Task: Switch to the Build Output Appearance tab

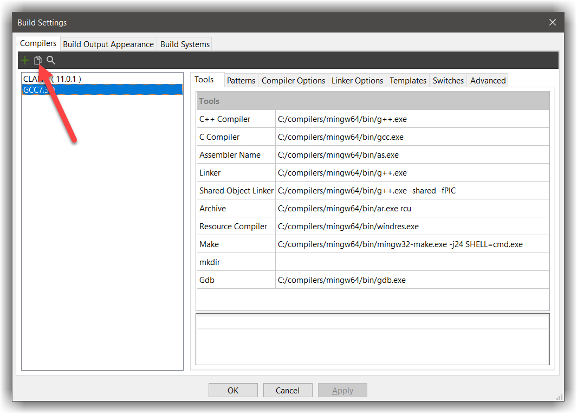Action: tap(108, 44)
